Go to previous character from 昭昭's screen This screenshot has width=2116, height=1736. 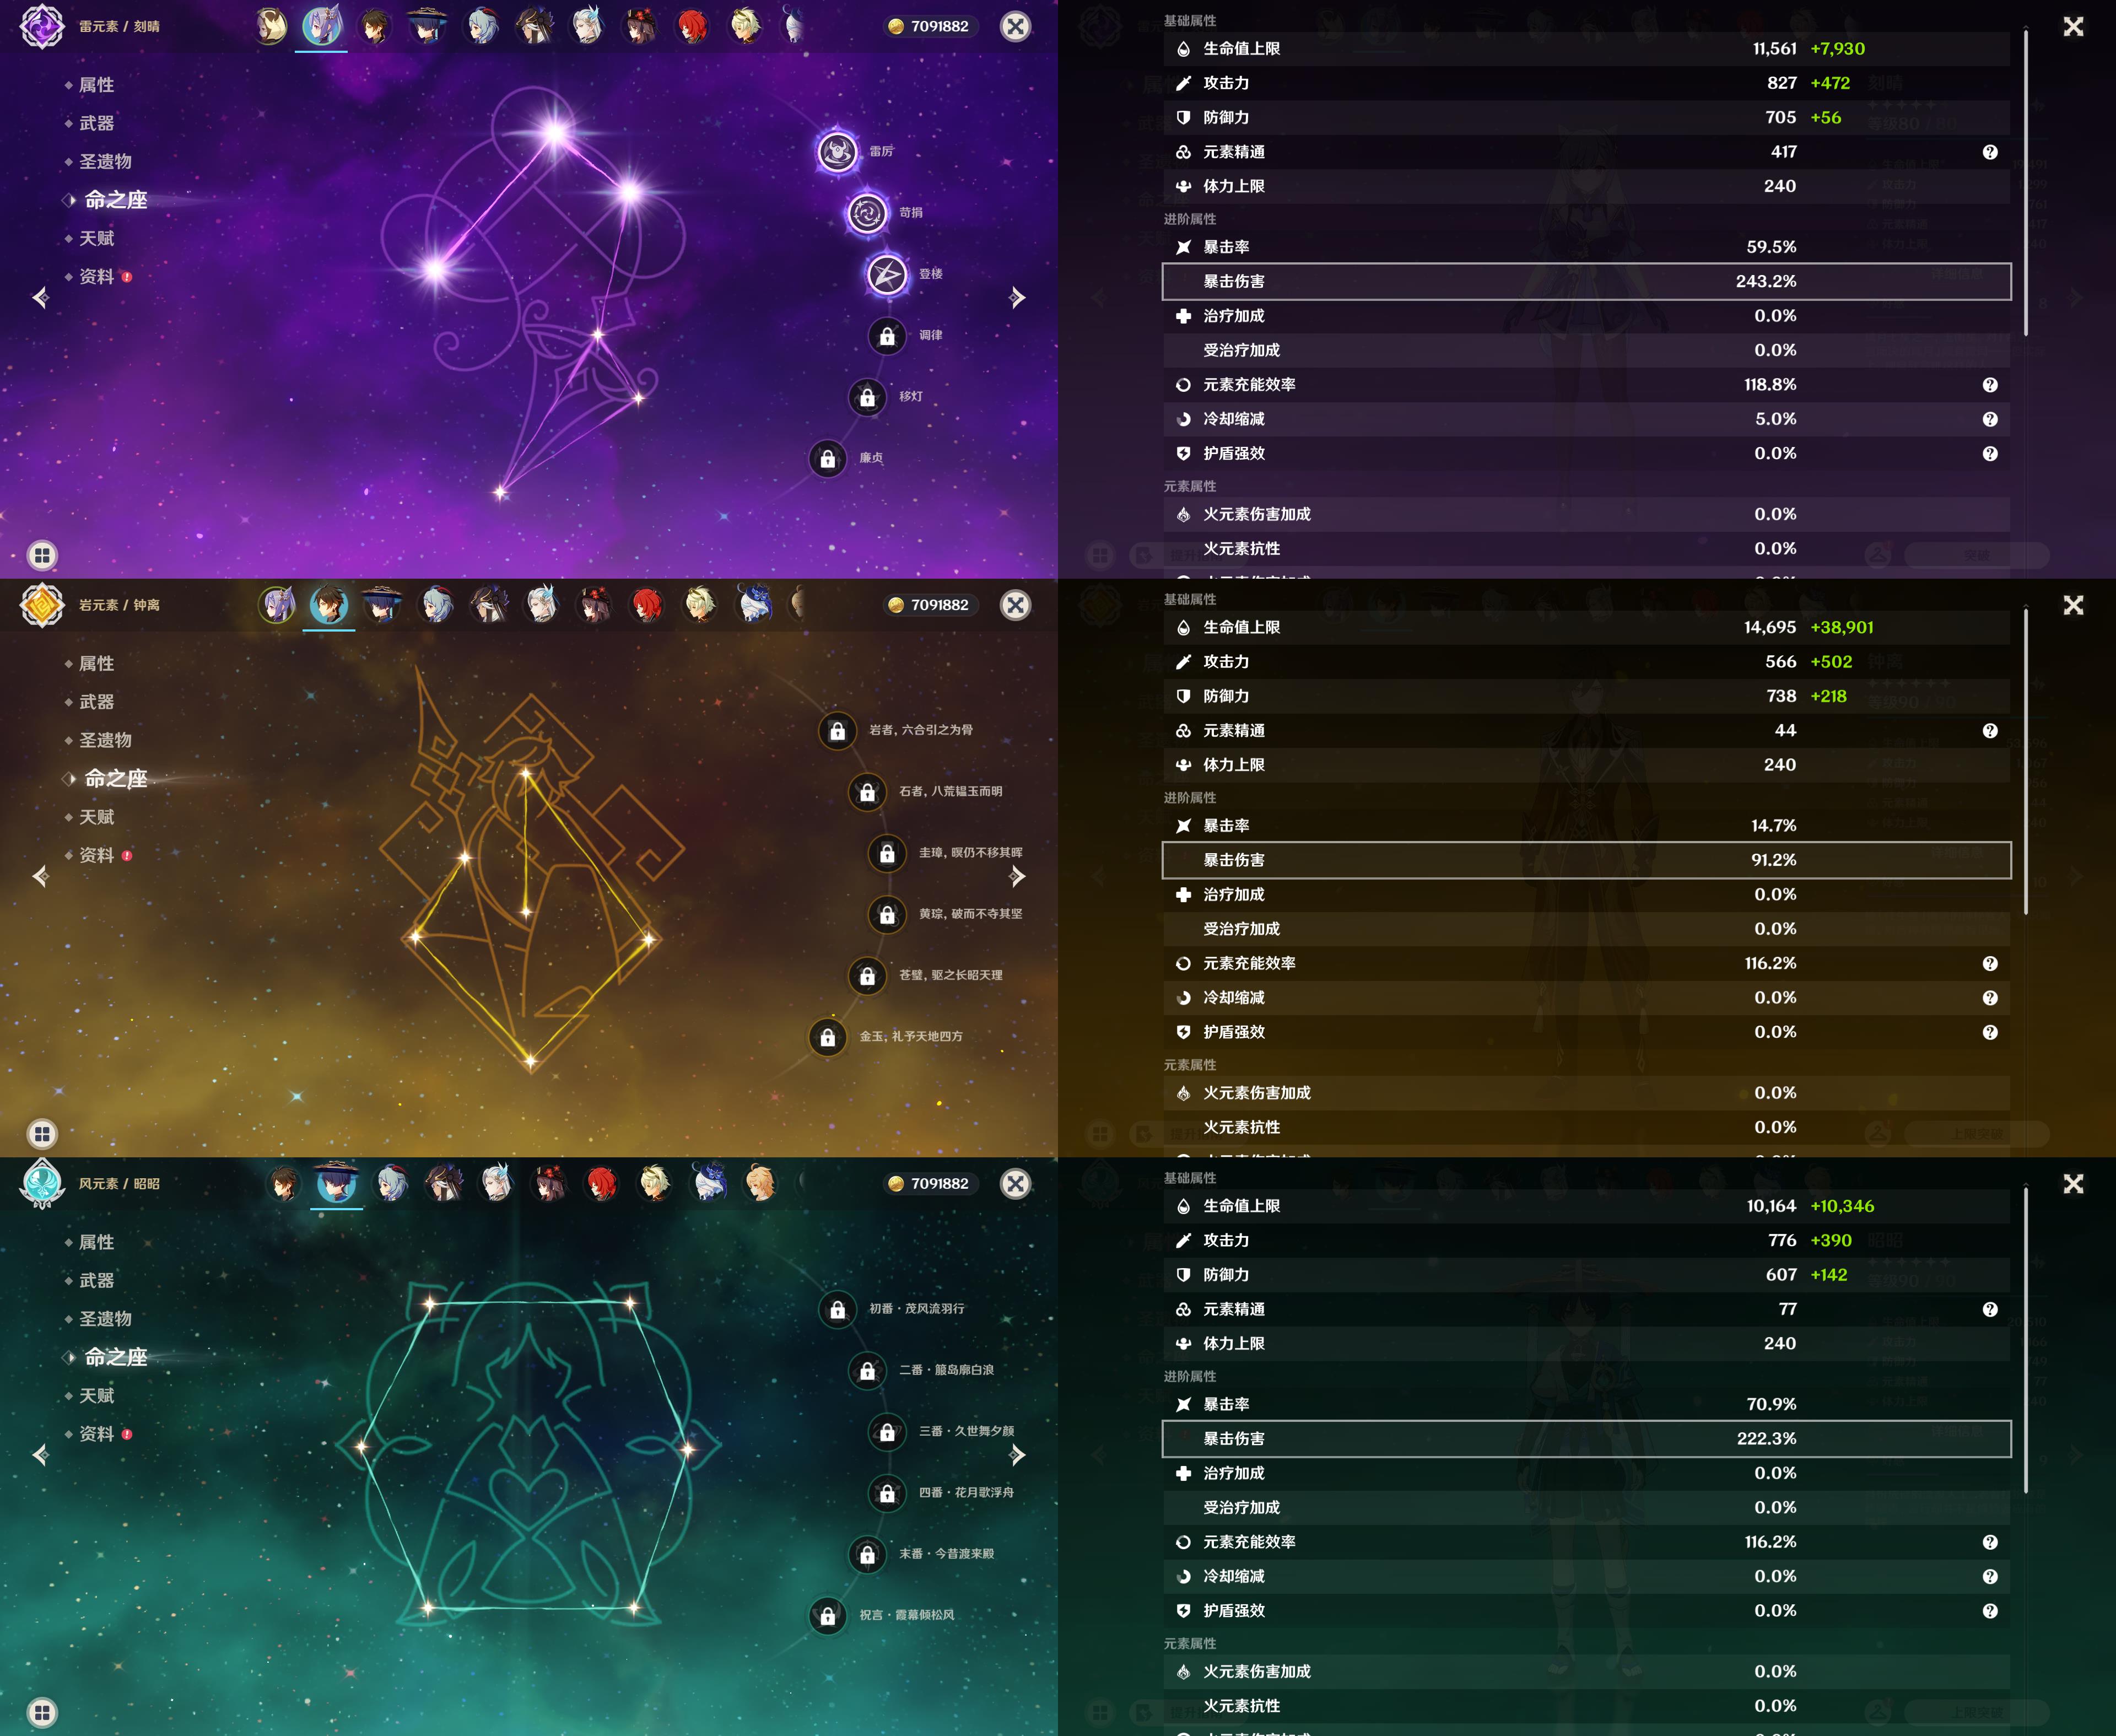(40, 1455)
